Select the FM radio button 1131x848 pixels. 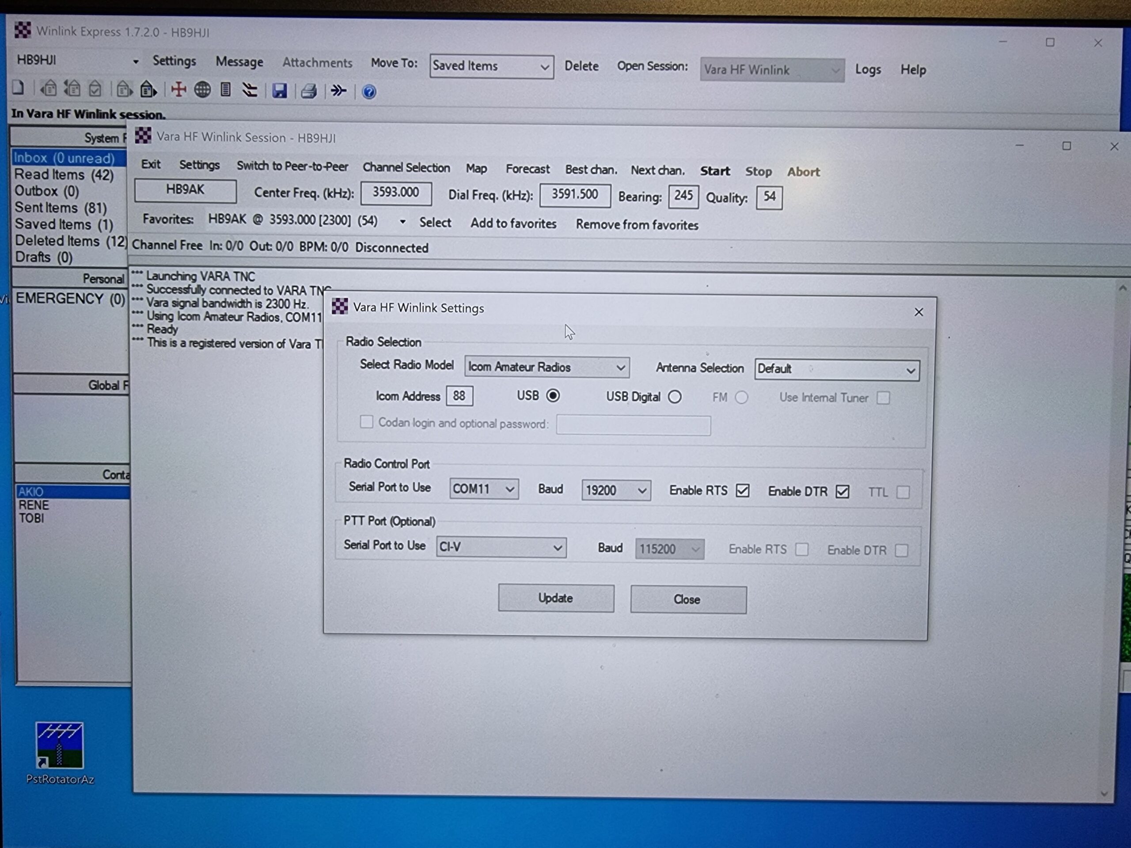click(x=741, y=397)
